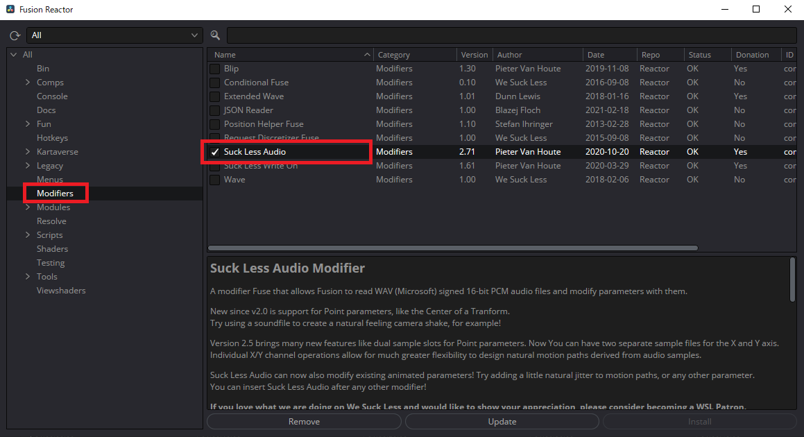Sort by the Author column header
The width and height of the screenshot is (804, 437).
pyautogui.click(x=538, y=55)
